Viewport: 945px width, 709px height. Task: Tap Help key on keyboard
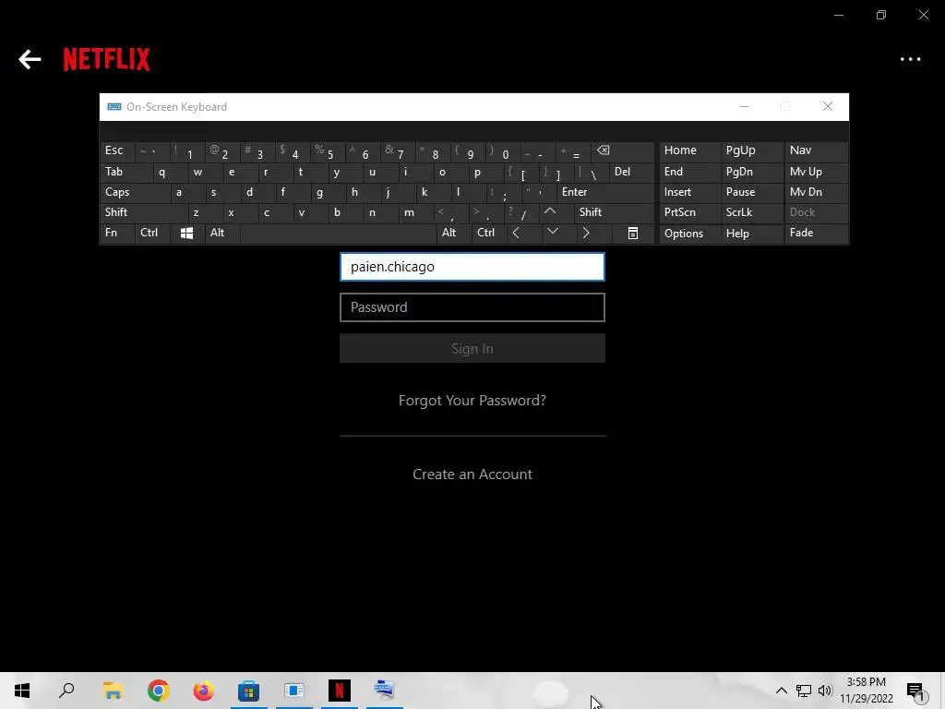pos(751,234)
